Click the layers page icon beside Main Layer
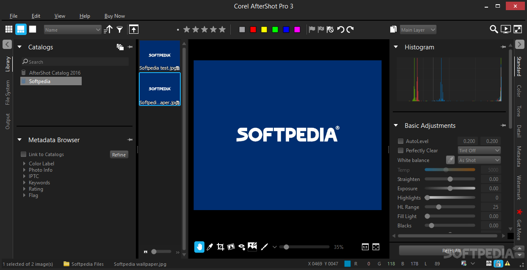 [394, 30]
